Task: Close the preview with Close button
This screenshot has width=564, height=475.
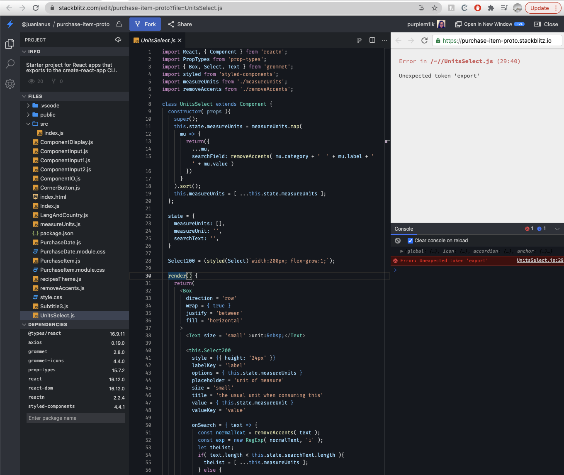Action: (546, 24)
